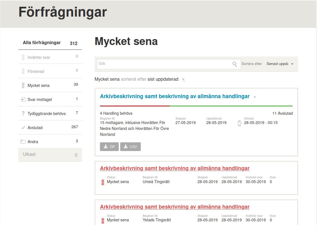Click the inbox arrow icon for Svar mottaget
This screenshot has width=317, height=225.
coord(23,99)
